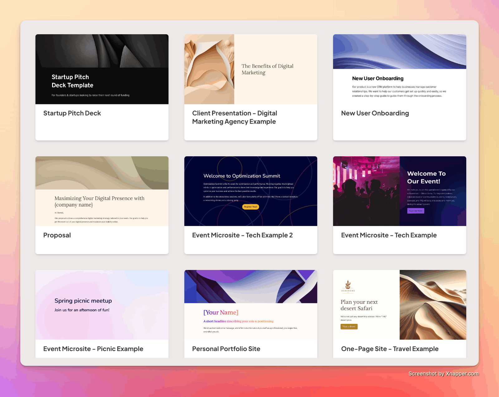The width and height of the screenshot is (499, 397).
Task: Click the New User Onboarding card title
Action: [375, 113]
